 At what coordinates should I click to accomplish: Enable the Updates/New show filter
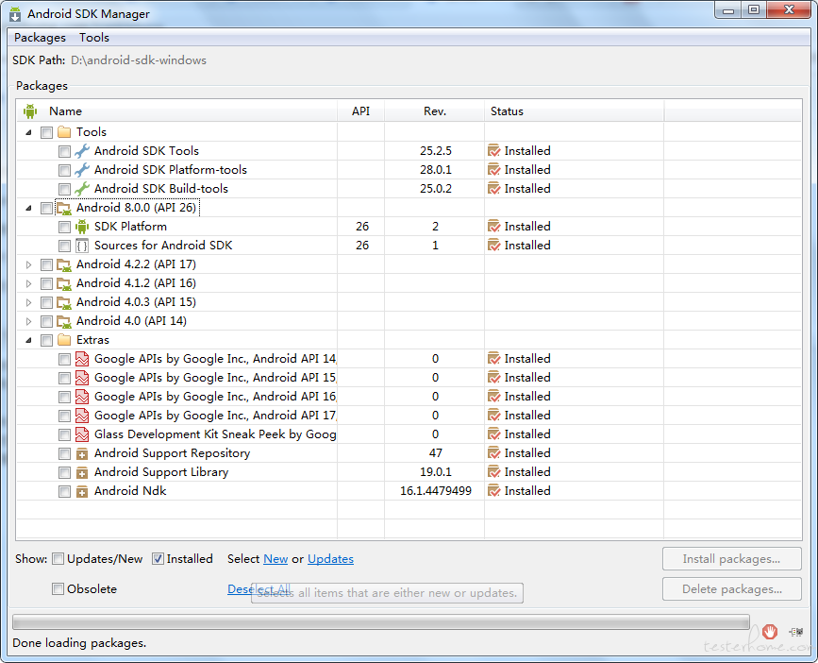(x=58, y=559)
